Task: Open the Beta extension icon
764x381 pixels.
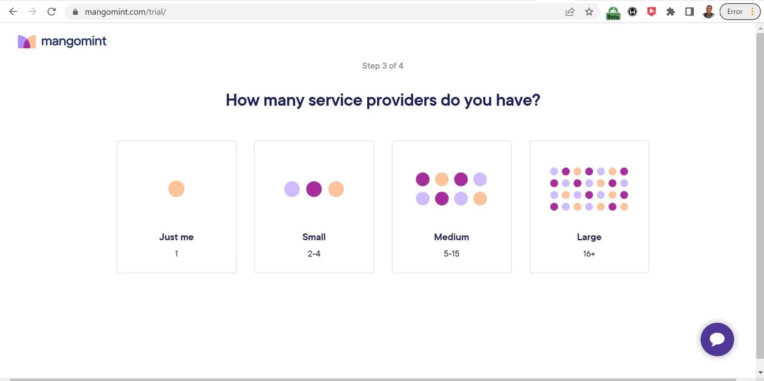Action: click(613, 12)
